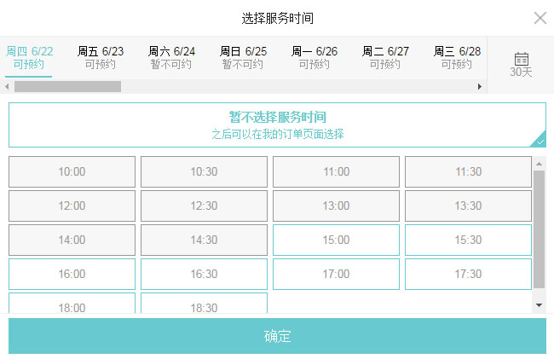Close the service time dialog

pyautogui.click(x=540, y=18)
